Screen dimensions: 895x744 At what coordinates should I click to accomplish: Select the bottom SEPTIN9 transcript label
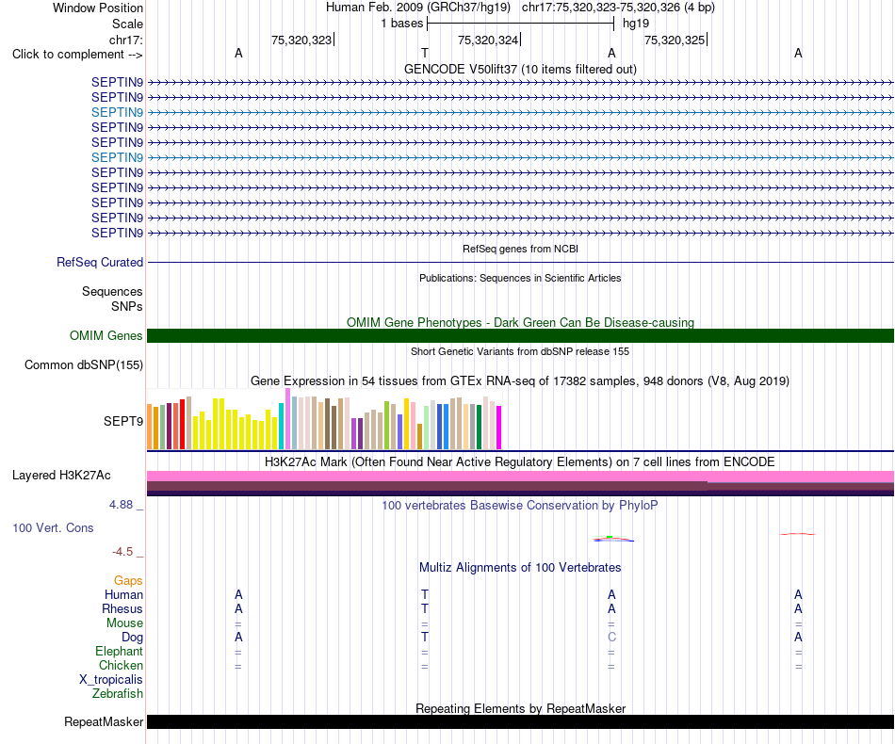117,233
